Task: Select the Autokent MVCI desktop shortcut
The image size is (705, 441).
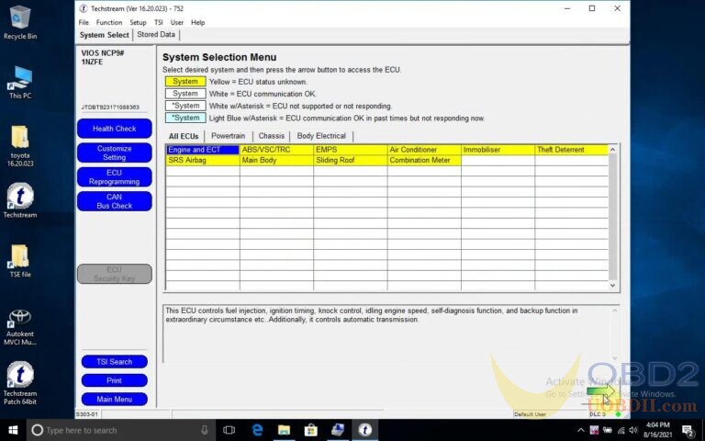Action: (x=20, y=328)
